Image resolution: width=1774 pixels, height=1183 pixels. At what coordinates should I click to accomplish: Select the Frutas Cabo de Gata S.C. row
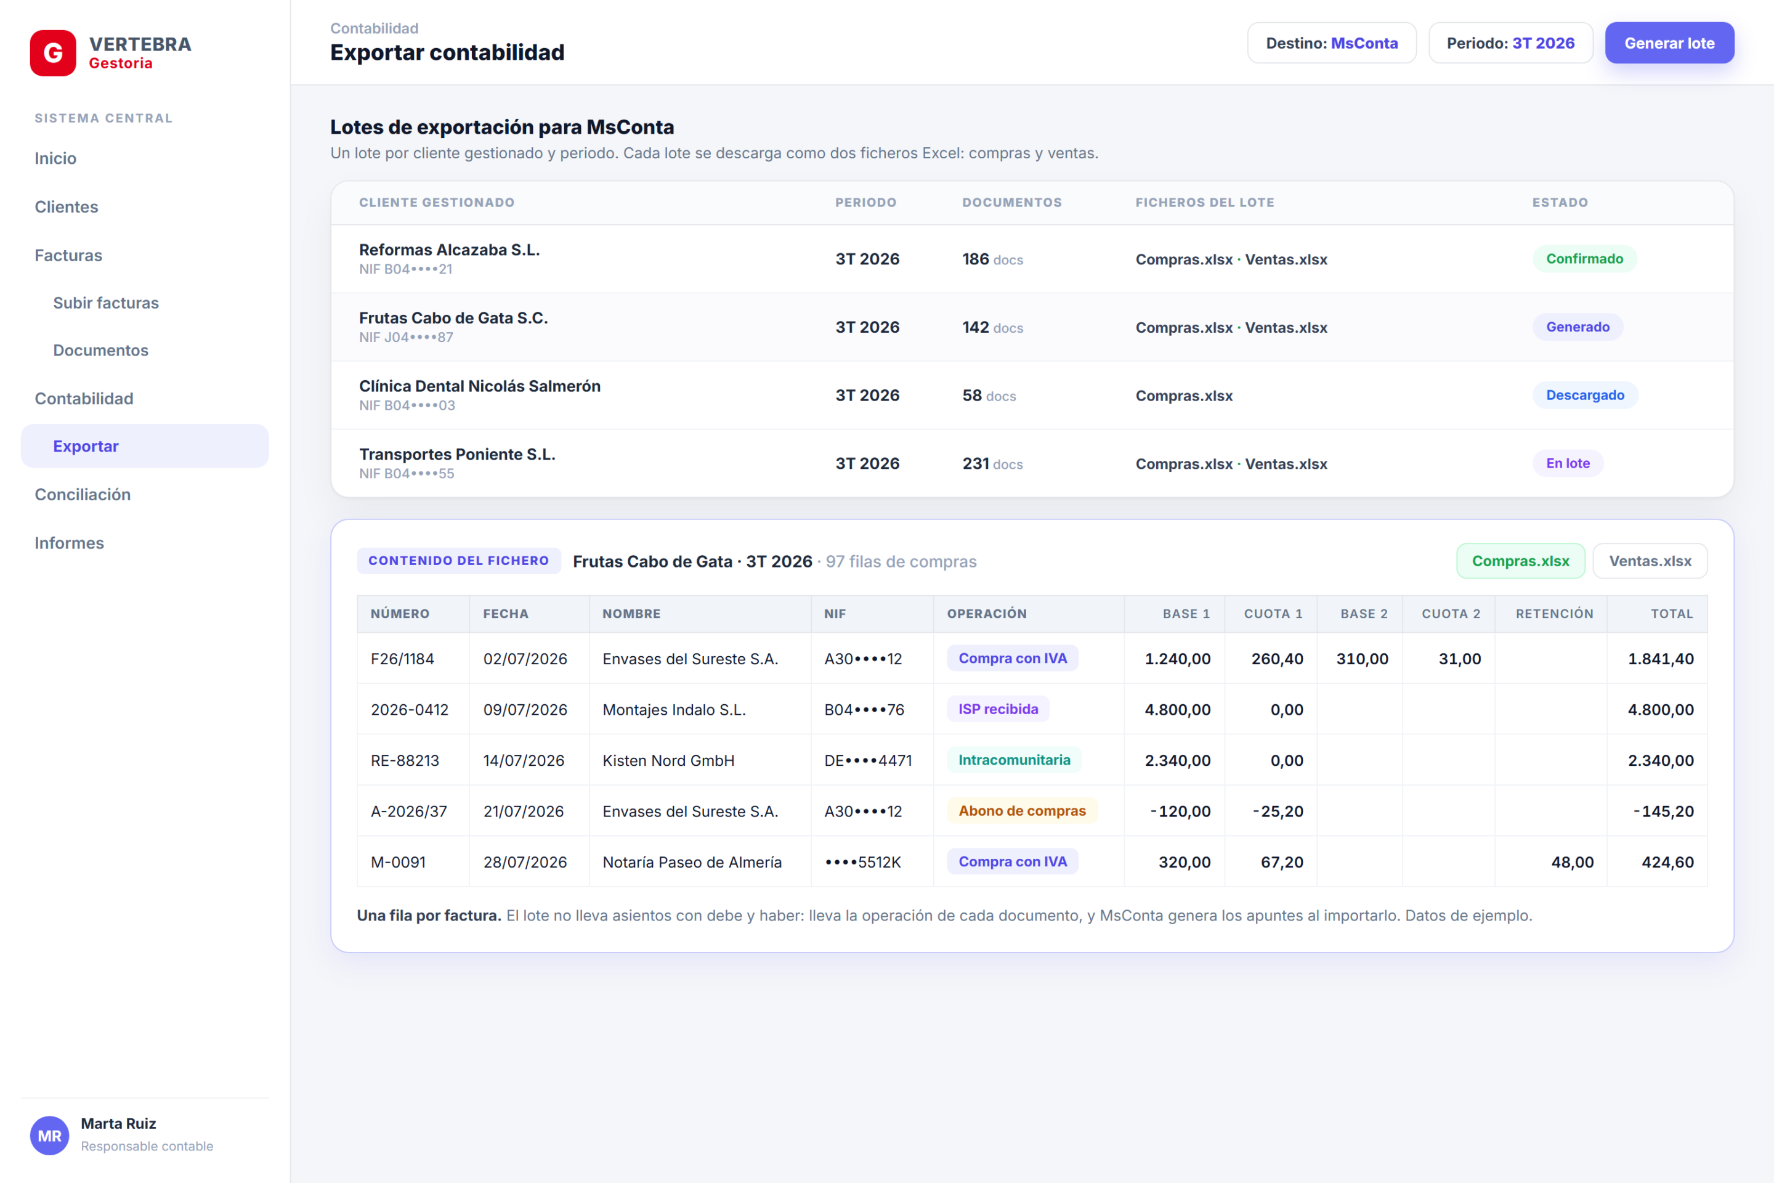point(1032,327)
